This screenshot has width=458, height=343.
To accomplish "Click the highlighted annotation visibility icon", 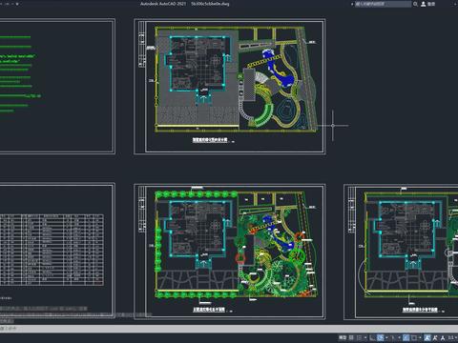I will 427,337.
